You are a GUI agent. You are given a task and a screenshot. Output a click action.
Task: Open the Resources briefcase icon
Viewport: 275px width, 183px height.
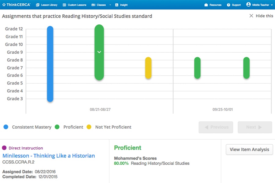tap(206, 5)
